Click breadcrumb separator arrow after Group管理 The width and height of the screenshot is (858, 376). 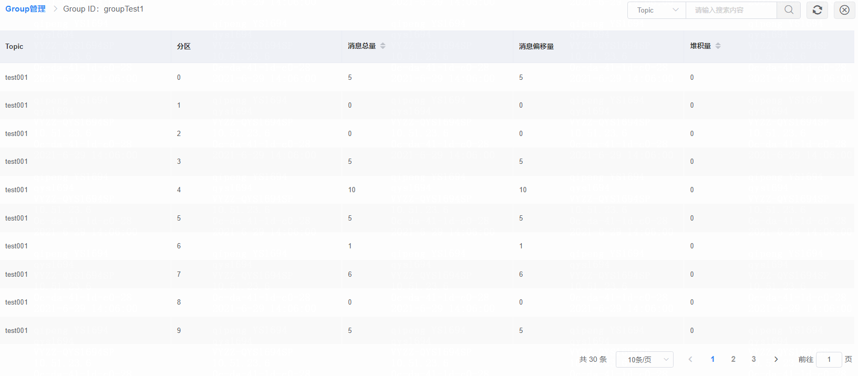tap(55, 9)
